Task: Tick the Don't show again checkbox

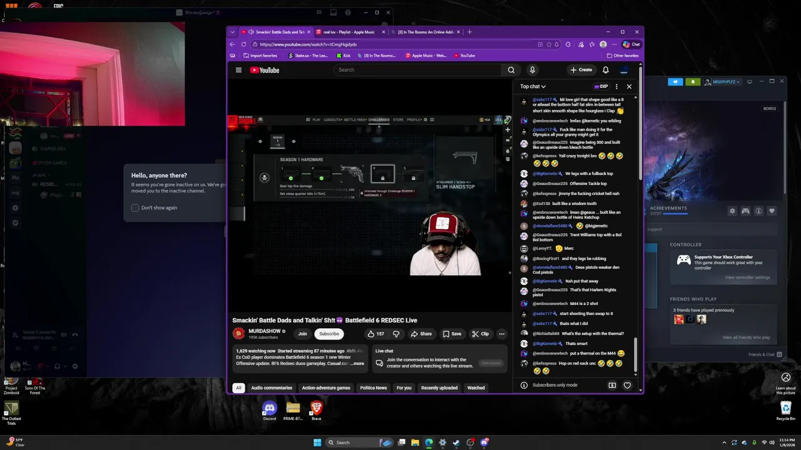Action: [x=135, y=207]
